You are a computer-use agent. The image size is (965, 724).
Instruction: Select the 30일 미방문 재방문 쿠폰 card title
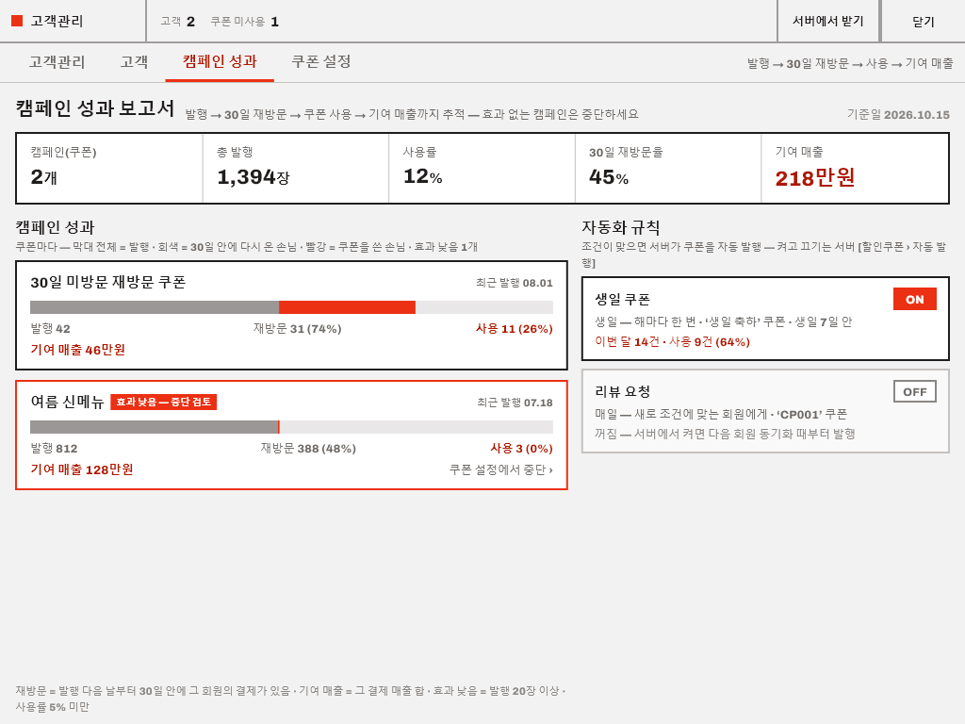108,283
